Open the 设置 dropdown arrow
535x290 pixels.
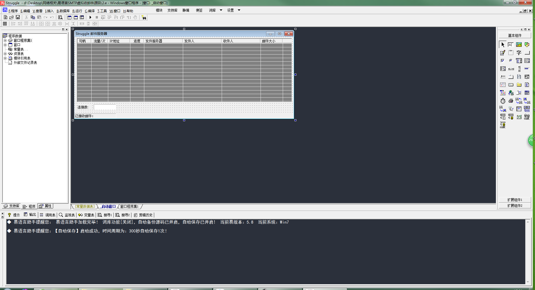coord(239,10)
